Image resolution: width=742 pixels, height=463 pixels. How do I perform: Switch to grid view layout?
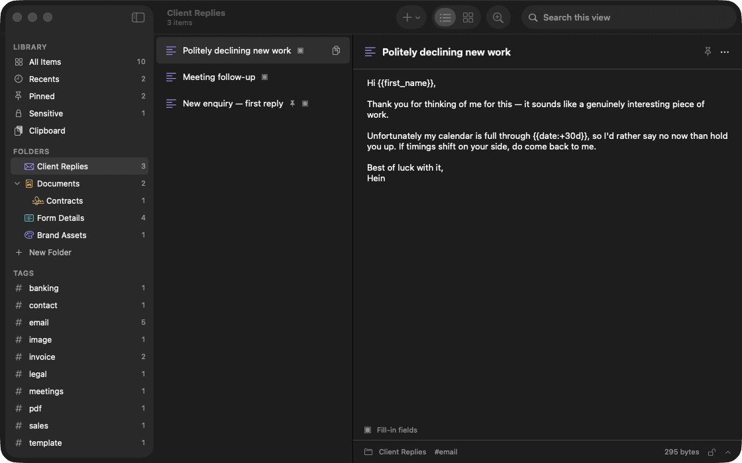point(468,17)
